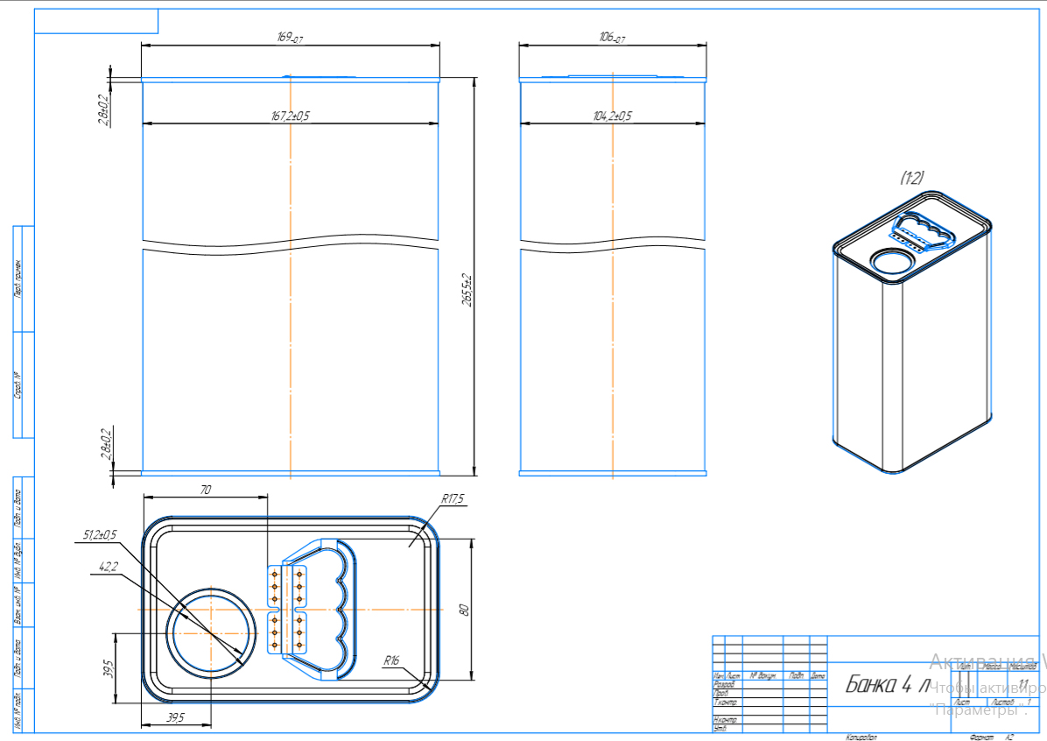Select the "Перв. примен." side stamp cell
The image size is (1047, 741).
tap(18, 279)
